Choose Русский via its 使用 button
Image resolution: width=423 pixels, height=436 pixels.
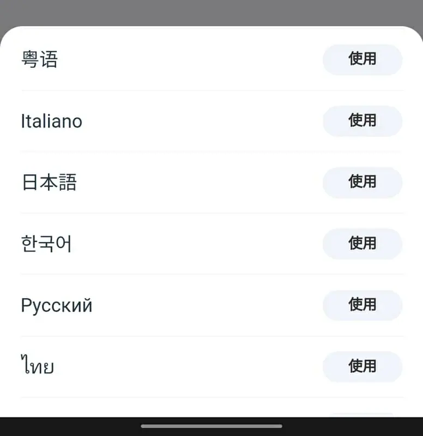[x=362, y=305]
